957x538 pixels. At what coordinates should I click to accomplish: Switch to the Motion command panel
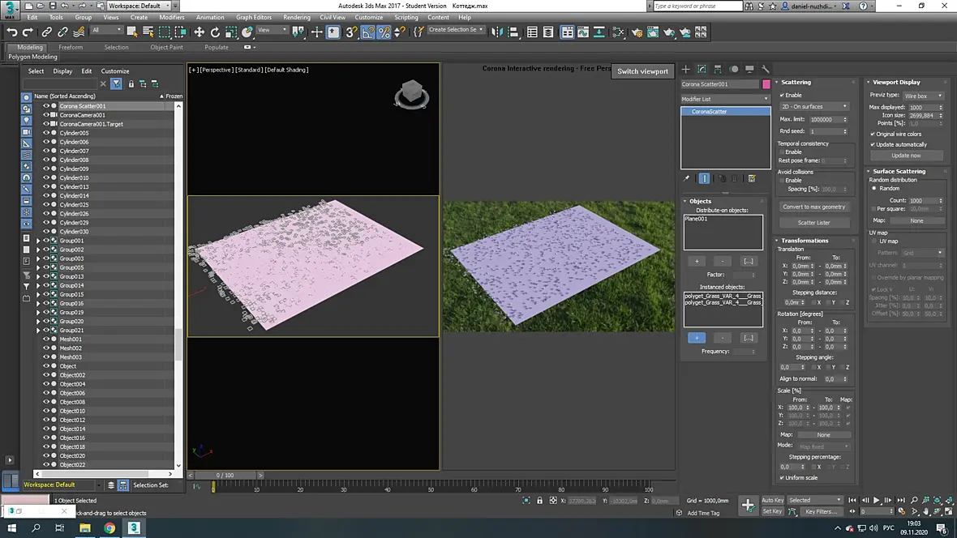(734, 69)
